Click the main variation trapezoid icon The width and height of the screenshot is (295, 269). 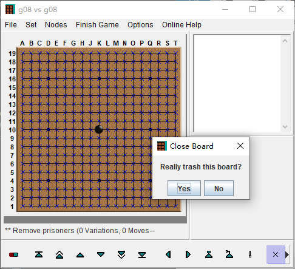209,254
